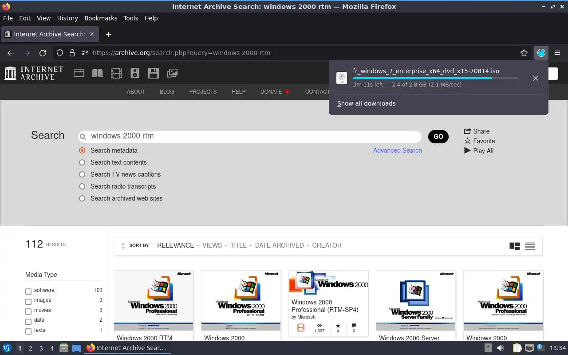Click the GO search button

(438, 137)
